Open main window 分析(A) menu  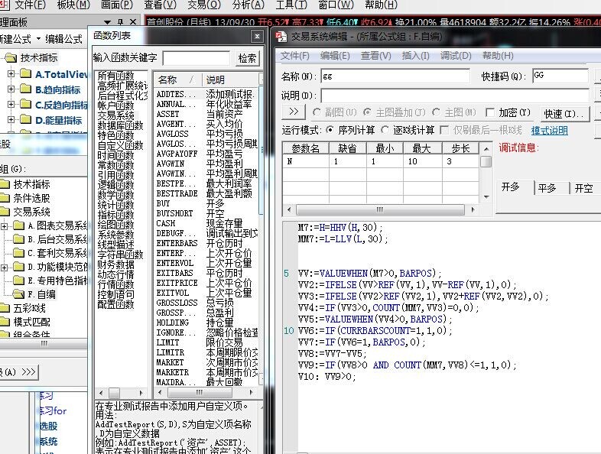pyautogui.click(x=249, y=5)
